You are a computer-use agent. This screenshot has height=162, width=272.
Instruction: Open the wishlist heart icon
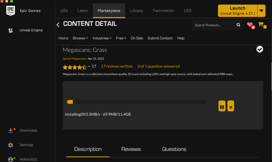pos(250,25)
